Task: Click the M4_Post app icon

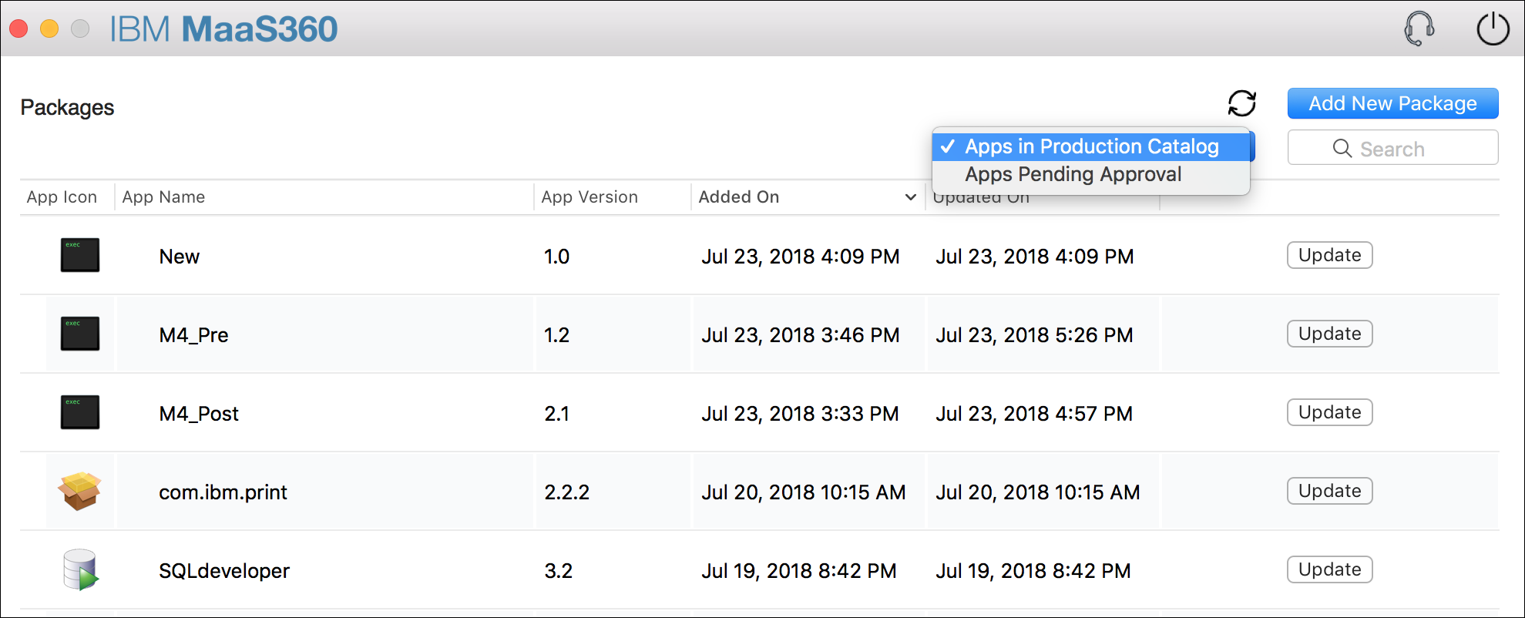Action: click(80, 412)
